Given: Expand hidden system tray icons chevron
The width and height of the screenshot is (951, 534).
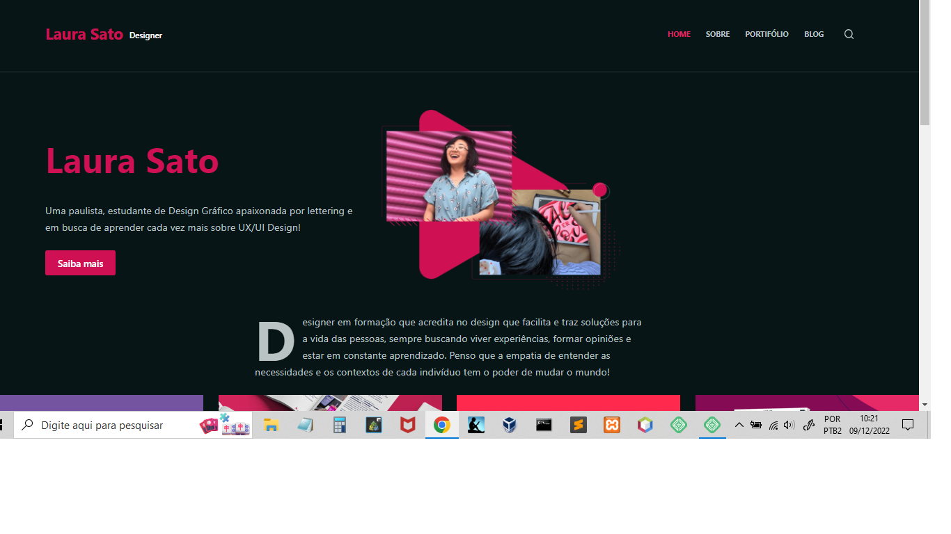Looking at the screenshot, I should 739,425.
